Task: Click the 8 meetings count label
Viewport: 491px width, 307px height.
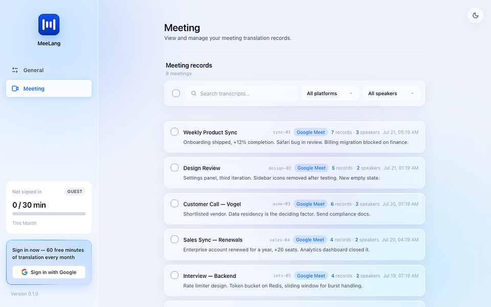Action: (x=178, y=74)
